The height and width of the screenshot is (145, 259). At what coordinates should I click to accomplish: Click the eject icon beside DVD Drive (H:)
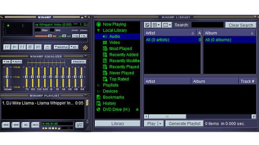pyautogui.click(x=137, y=110)
